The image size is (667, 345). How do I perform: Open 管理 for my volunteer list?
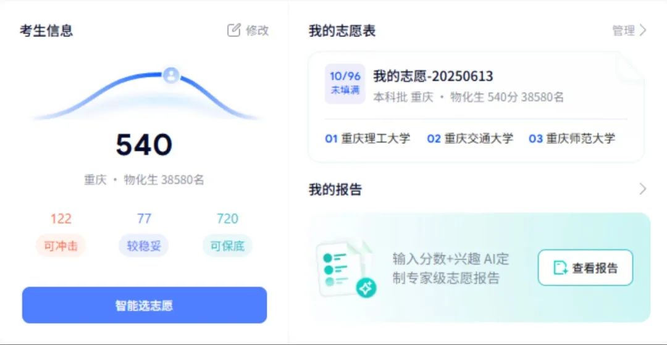point(624,31)
